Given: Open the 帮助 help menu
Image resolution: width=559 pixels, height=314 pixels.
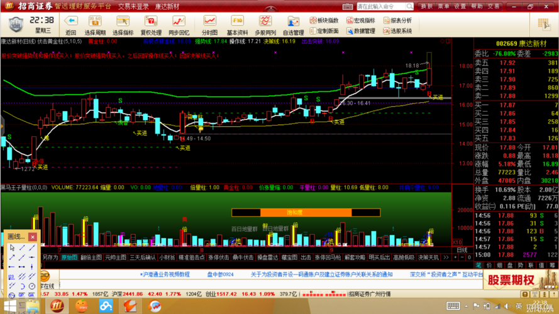Looking at the screenshot, I should tap(477, 6).
